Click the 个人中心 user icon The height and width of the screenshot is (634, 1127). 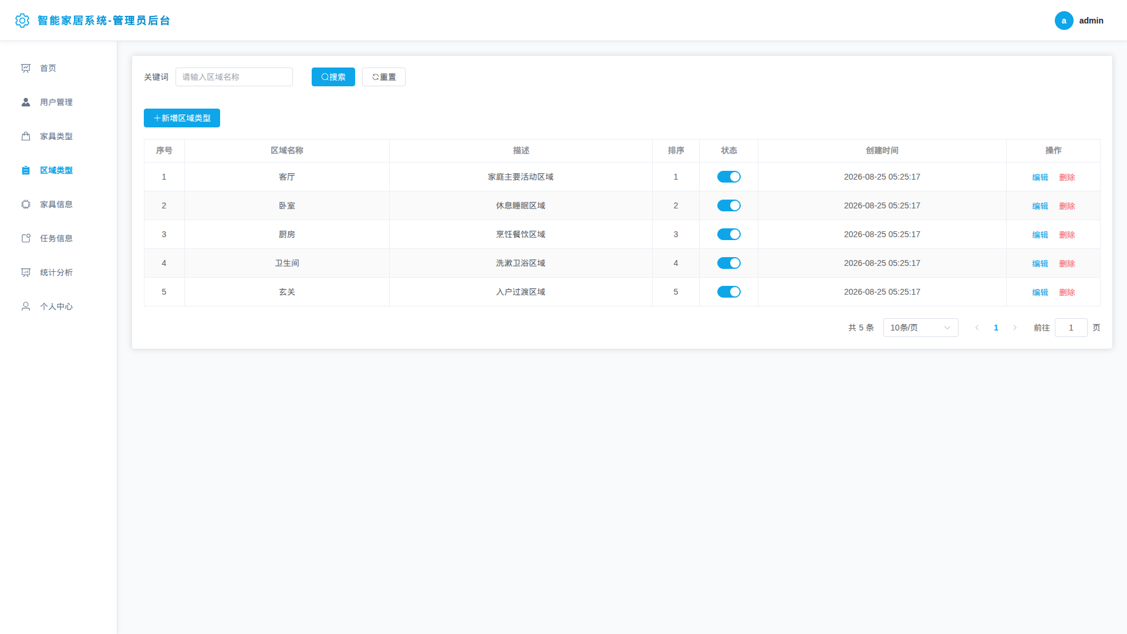[26, 306]
